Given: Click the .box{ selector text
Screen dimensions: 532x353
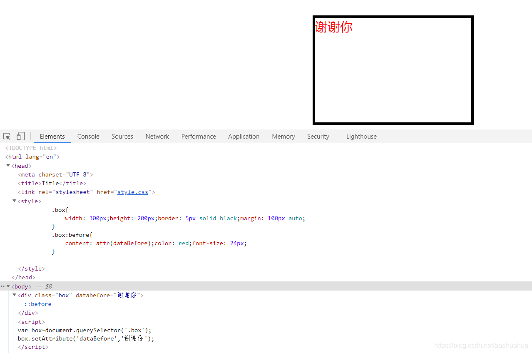Looking at the screenshot, I should pos(60,210).
